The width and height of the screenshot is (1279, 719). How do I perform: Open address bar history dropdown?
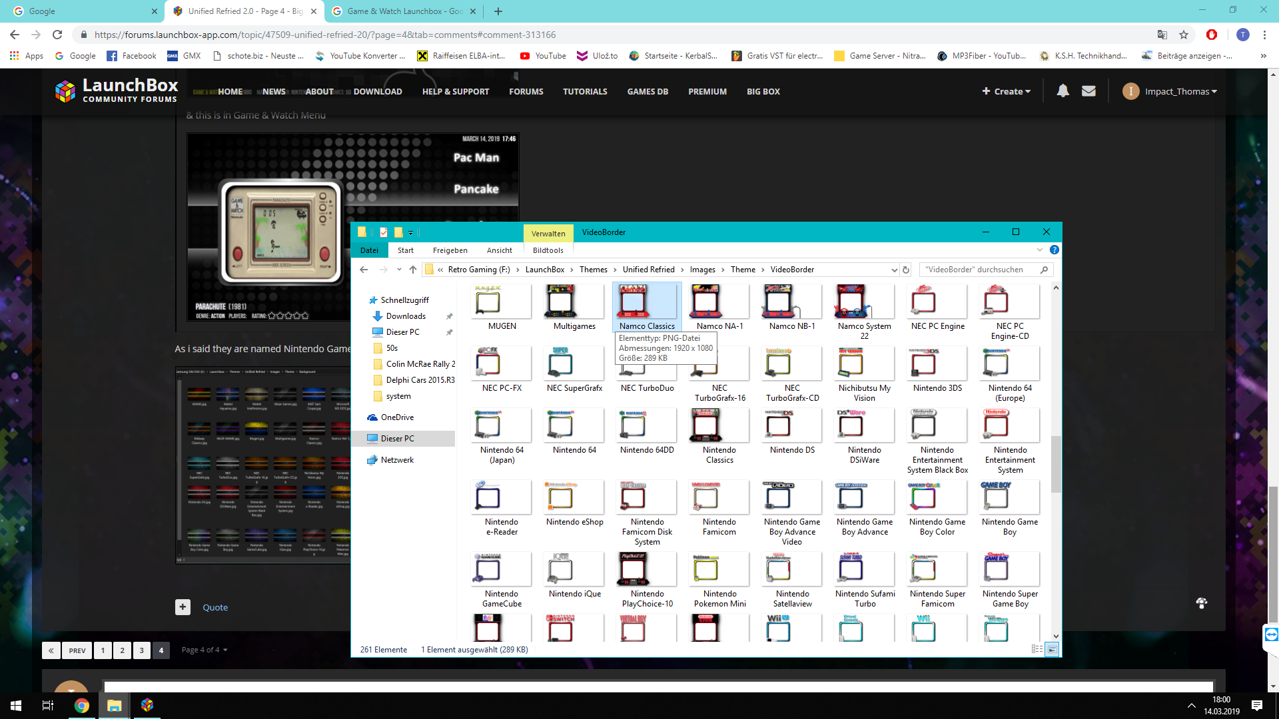click(x=894, y=270)
